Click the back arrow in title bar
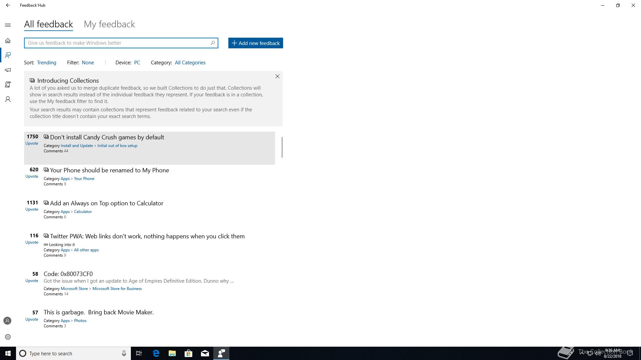Viewport: 641px width, 360px height. pos(8,5)
